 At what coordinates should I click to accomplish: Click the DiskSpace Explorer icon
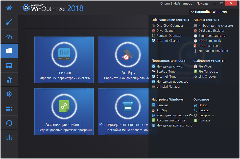click(195, 31)
